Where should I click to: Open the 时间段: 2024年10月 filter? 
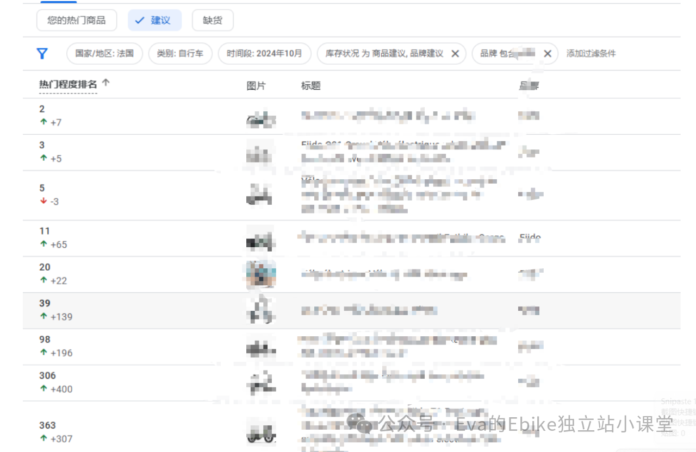264,54
